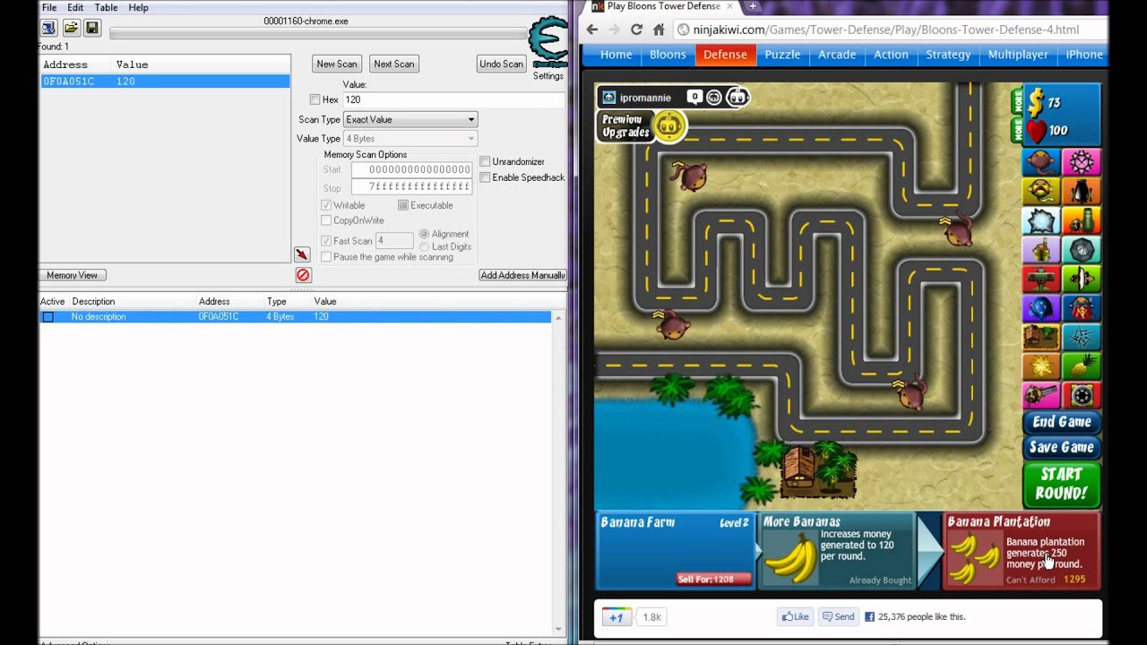Viewport: 1147px width, 645px height.
Task: Click the New Scan button
Action: (337, 64)
